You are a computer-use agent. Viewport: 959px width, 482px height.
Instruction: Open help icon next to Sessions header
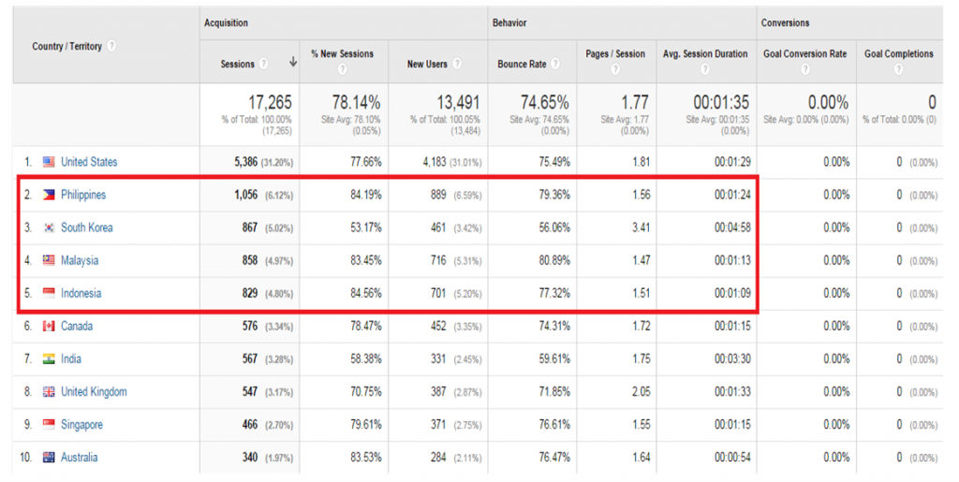click(263, 64)
